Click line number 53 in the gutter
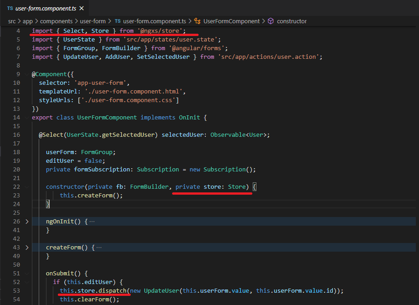419x305 pixels. click(x=16, y=290)
